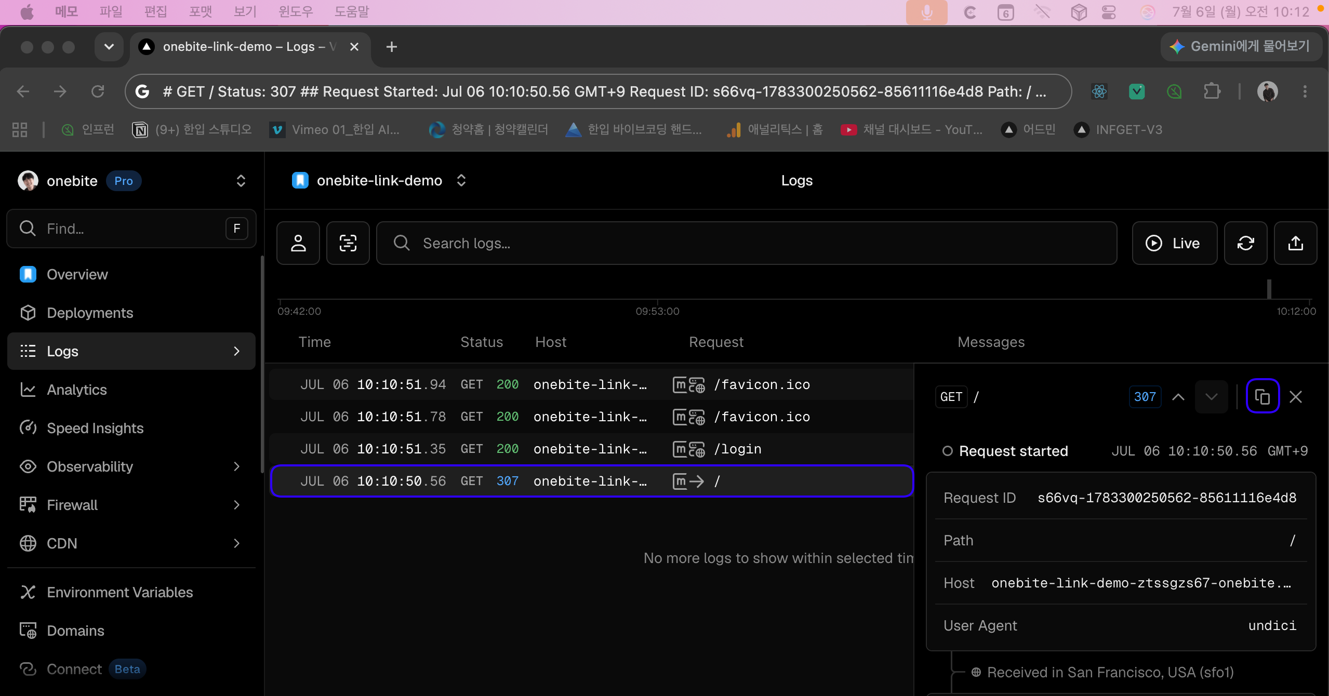
Task: Click the Vue devtools extension icon
Action: coord(1137,91)
